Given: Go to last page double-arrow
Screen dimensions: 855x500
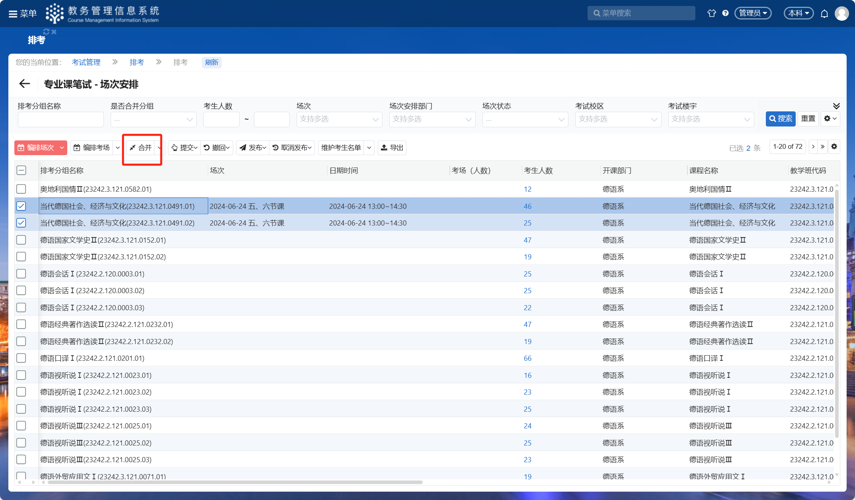Looking at the screenshot, I should coord(823,147).
